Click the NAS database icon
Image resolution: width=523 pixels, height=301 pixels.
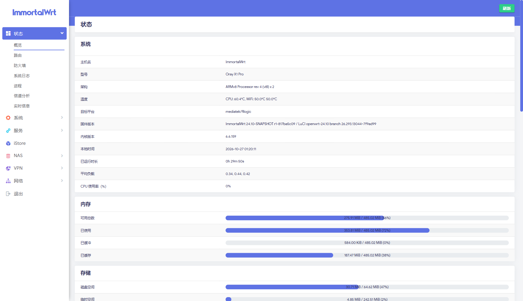click(8, 156)
